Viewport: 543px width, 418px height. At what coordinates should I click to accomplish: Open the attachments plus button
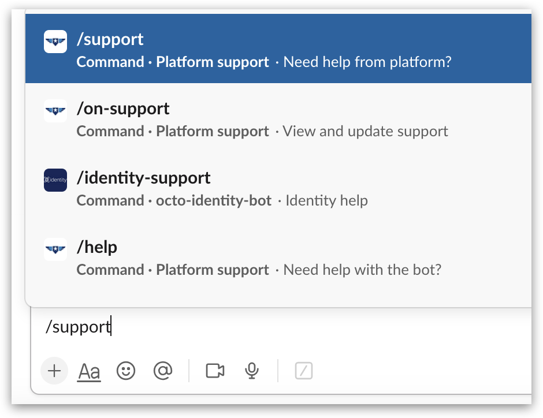(x=54, y=371)
